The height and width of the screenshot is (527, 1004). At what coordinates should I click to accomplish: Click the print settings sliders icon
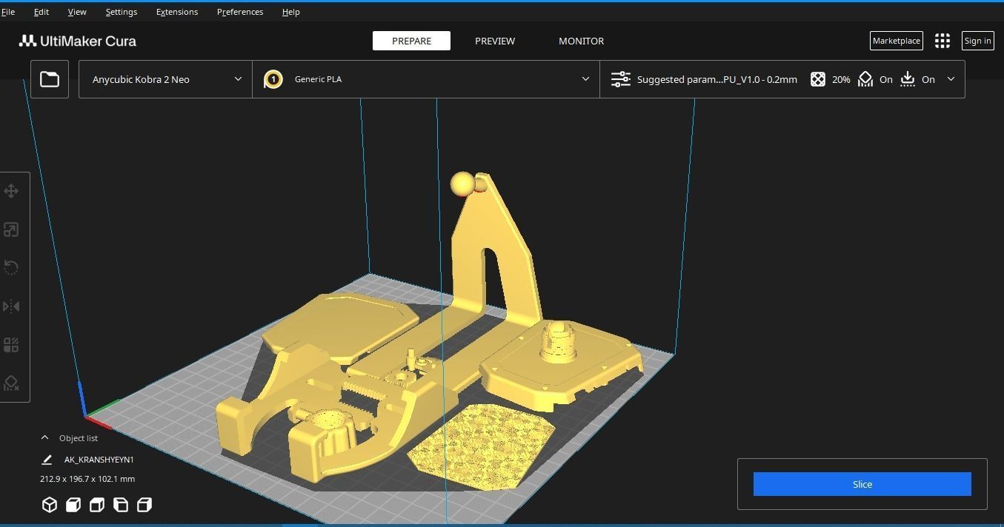click(621, 79)
